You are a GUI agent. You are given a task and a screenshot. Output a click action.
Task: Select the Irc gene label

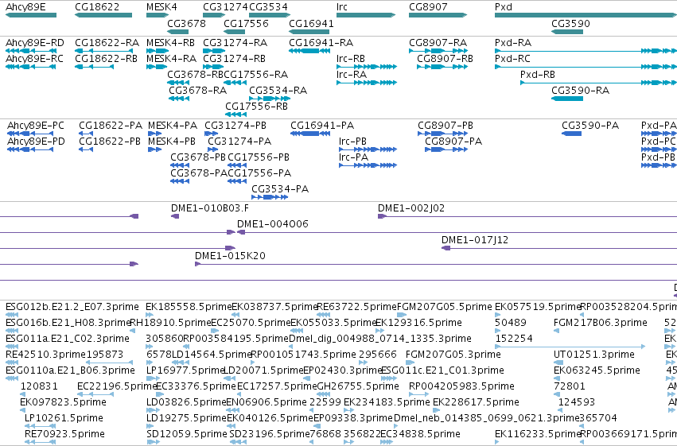click(342, 7)
